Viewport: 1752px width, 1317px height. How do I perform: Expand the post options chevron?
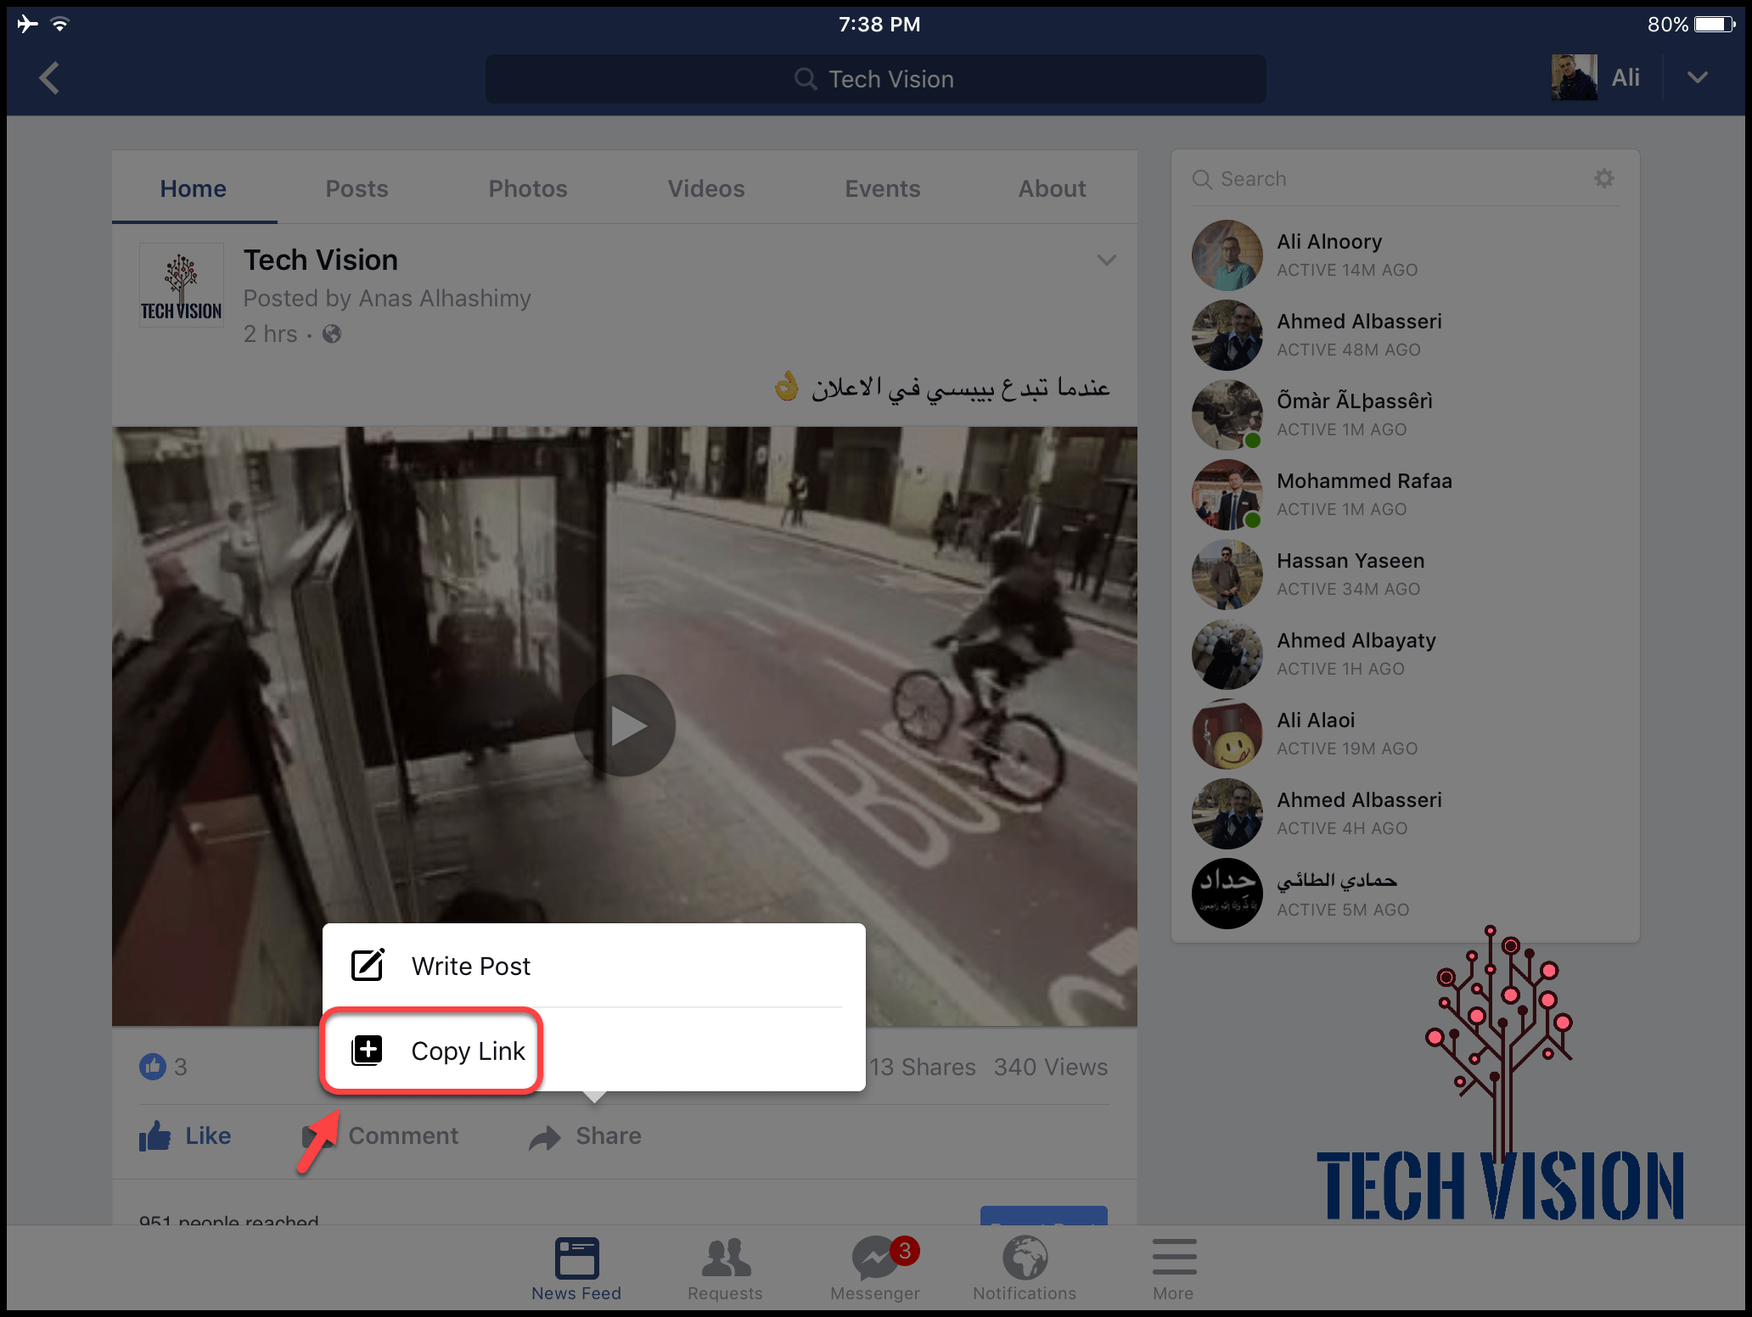coord(1106,260)
